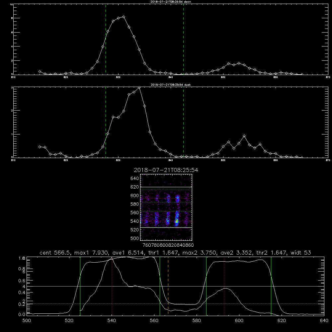Click the "10" label on dawn plot y-axis

[11, 4]
